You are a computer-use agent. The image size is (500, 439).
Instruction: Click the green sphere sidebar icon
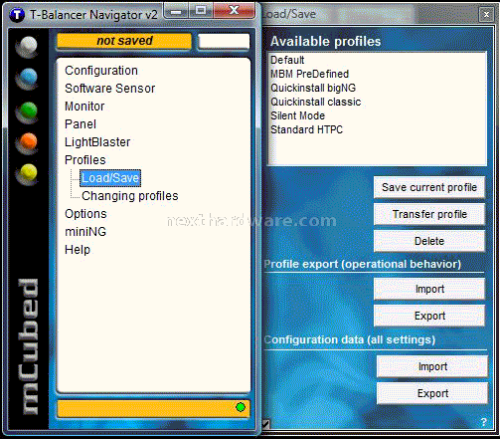coord(28,111)
